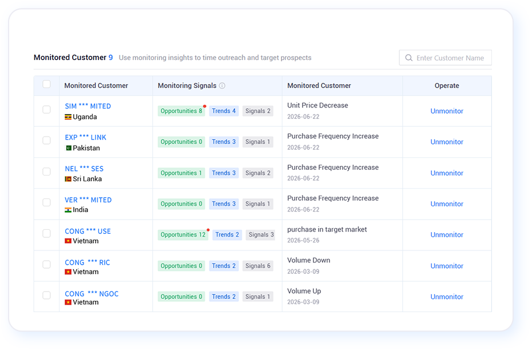Screen dimensions: 532x351
Task: Select the NEL *** SES row checkbox
Action: click(46, 171)
